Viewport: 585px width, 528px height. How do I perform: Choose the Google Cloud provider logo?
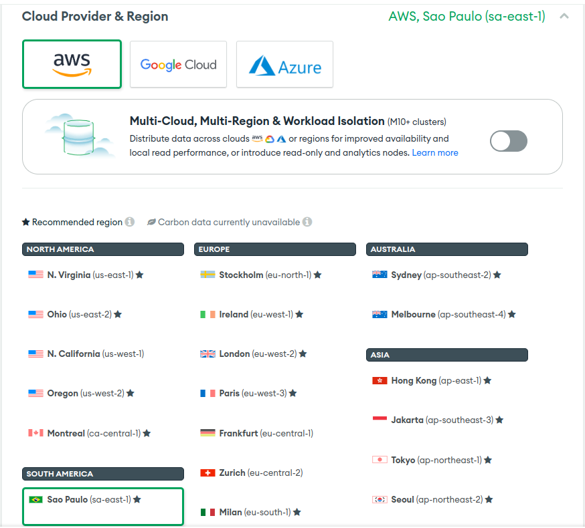tap(178, 64)
